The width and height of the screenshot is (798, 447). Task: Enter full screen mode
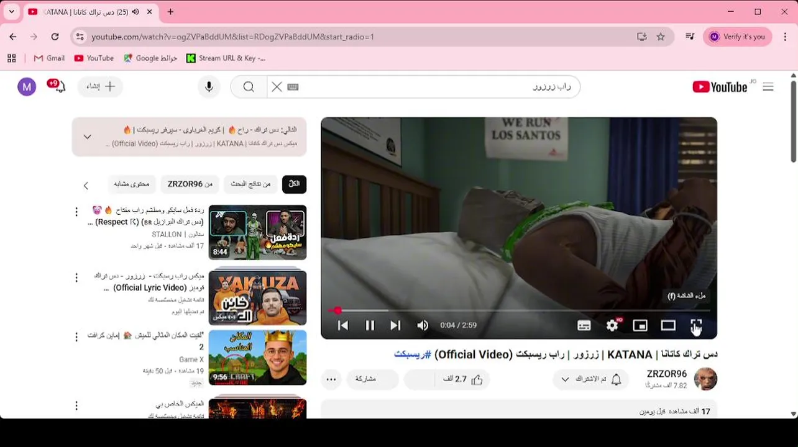click(696, 325)
